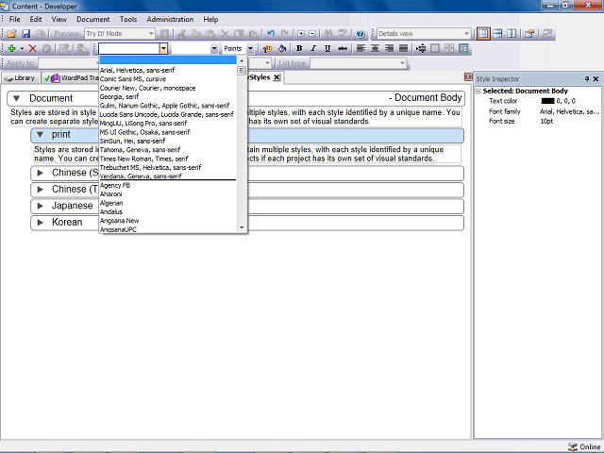Switch to the horizontal split layout icon
The height and width of the screenshot is (453, 604).
click(497, 34)
